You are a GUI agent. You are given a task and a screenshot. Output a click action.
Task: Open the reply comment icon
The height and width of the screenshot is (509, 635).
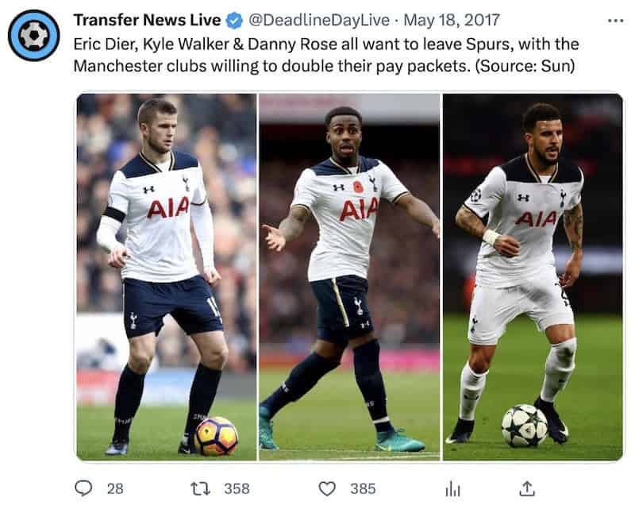(83, 488)
